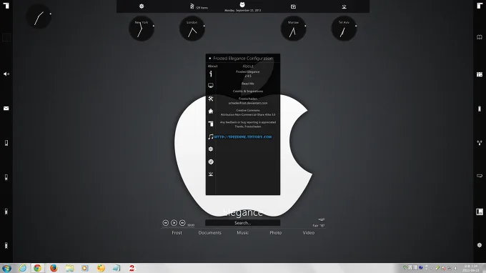Open the envelope mail icon on left sidebar
The width and height of the screenshot is (486, 273).
6,109
